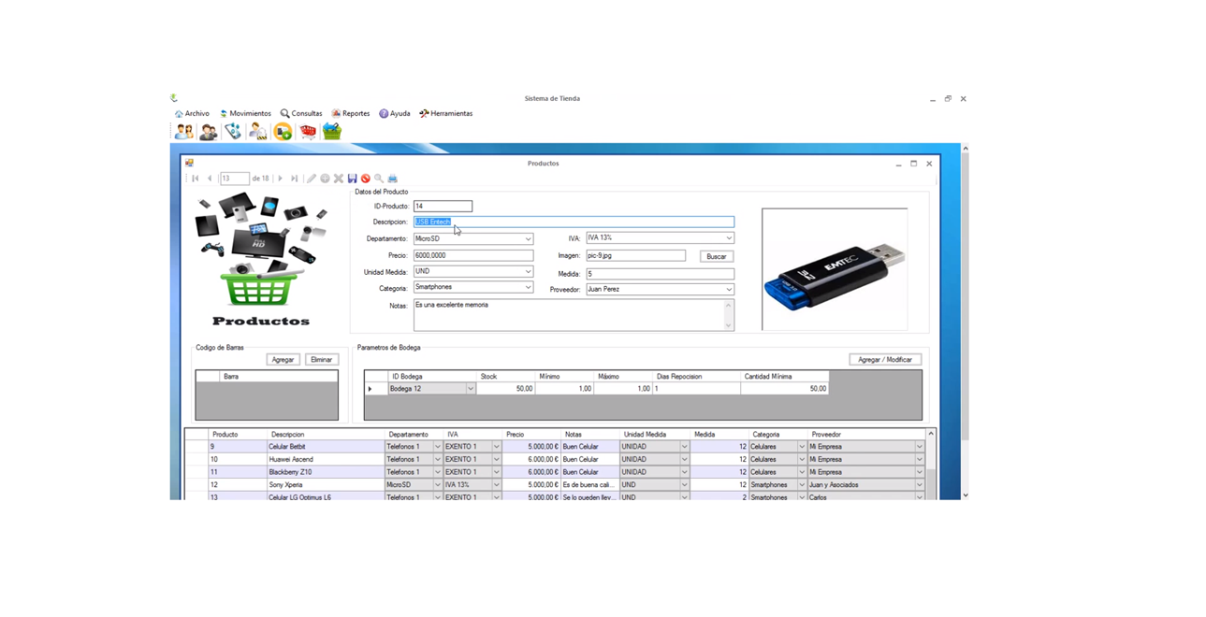The width and height of the screenshot is (1206, 617).
Task: Click the red shopping cart toolbar icon
Action: (308, 132)
